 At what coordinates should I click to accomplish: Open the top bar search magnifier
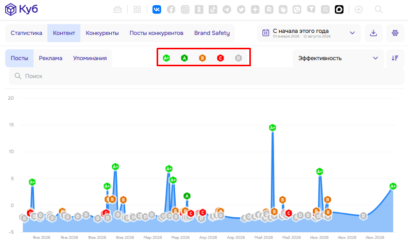tap(379, 10)
